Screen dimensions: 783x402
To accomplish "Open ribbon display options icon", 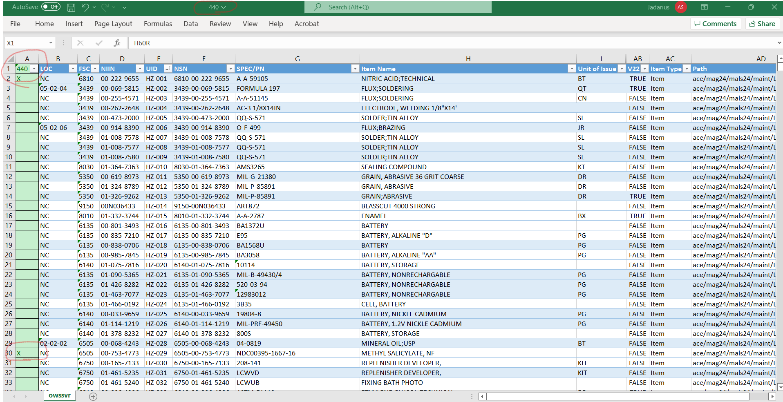I will 704,7.
